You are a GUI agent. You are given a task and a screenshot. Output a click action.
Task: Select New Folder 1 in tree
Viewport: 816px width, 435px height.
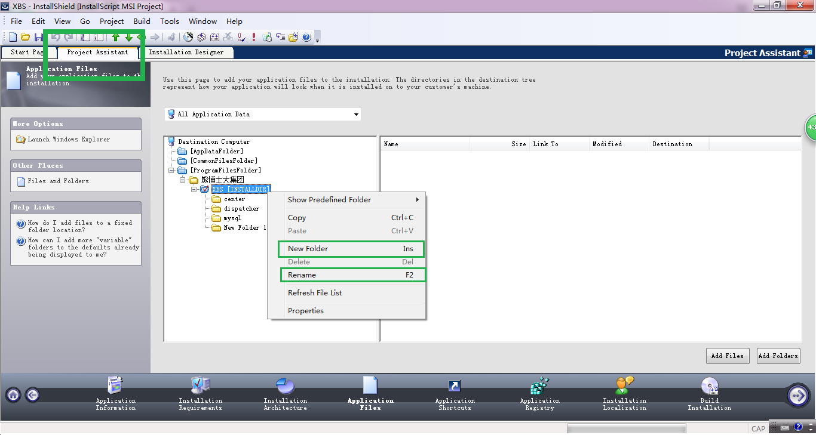click(245, 228)
